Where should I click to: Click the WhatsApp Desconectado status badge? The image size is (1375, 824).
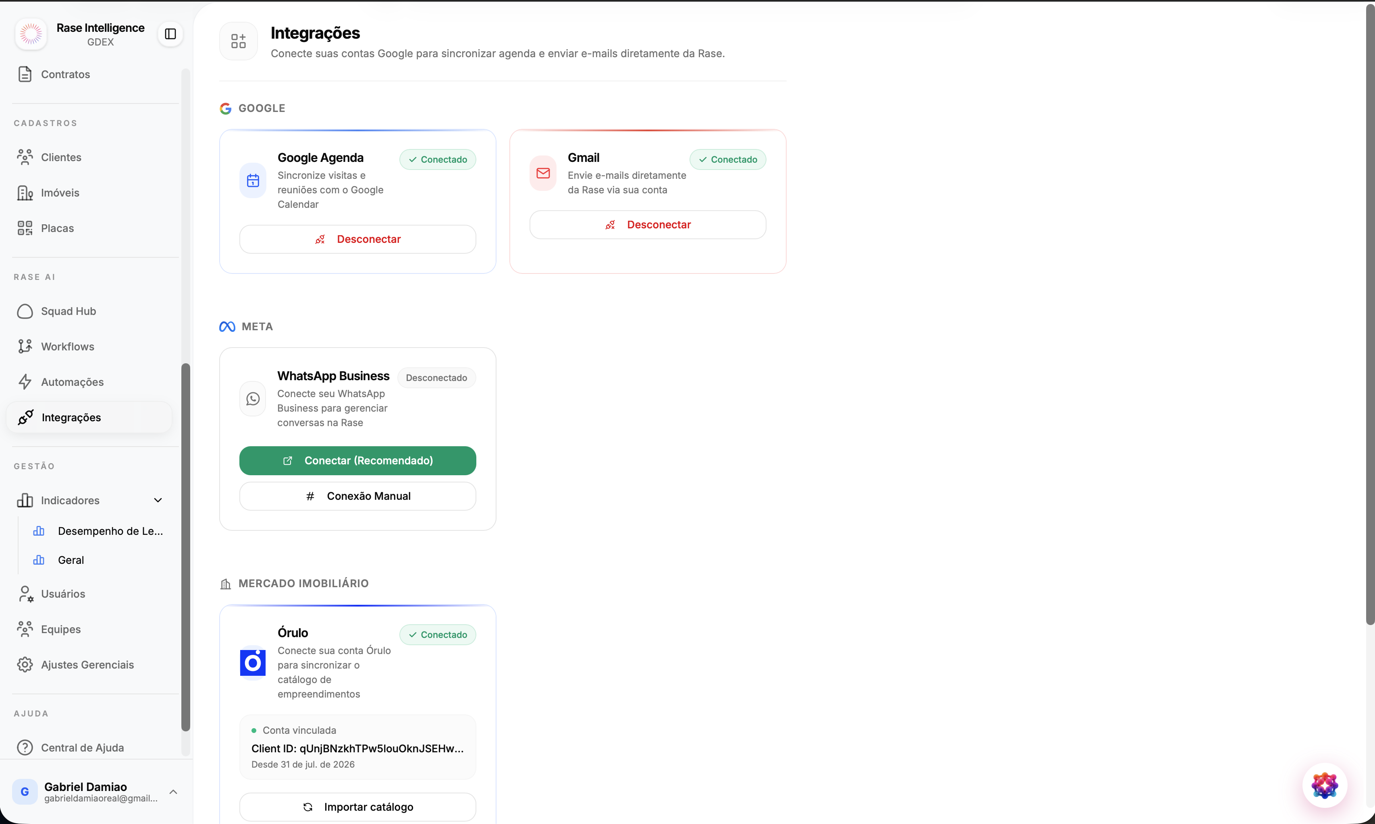[436, 378]
